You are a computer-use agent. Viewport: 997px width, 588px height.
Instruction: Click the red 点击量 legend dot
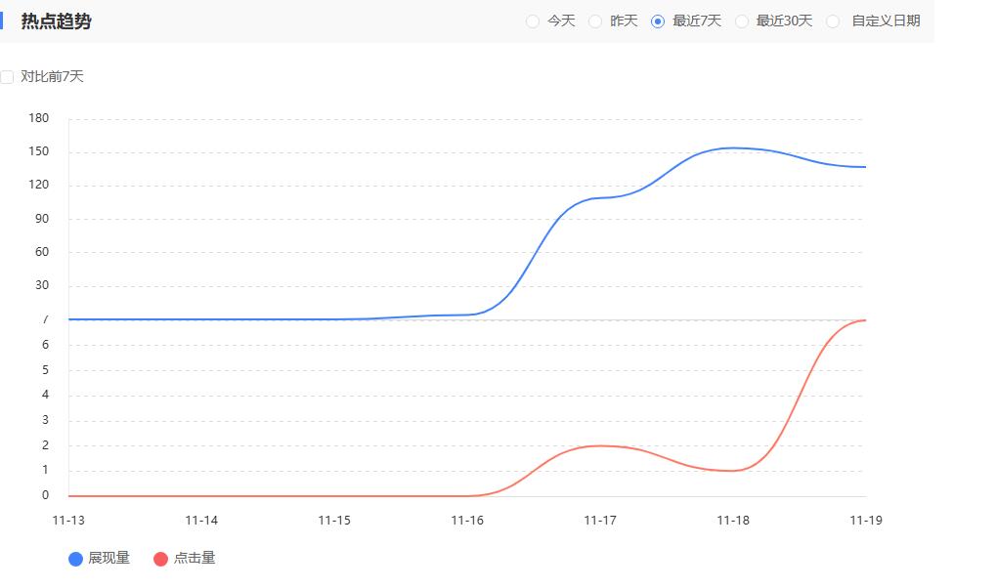coord(161,559)
